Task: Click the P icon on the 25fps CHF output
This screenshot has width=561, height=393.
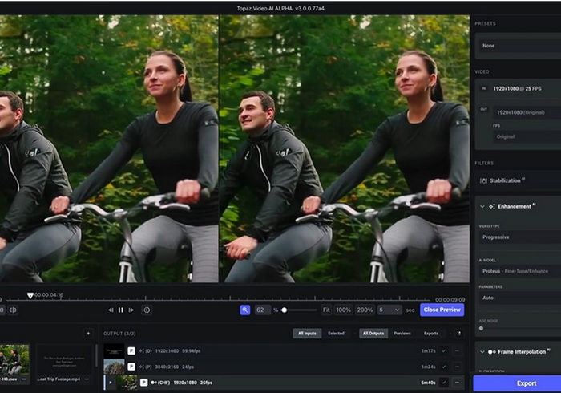Action: 143,383
